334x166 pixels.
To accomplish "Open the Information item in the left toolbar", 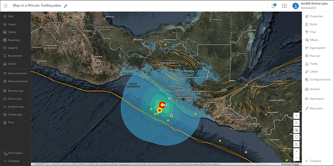I will coord(13,153).
